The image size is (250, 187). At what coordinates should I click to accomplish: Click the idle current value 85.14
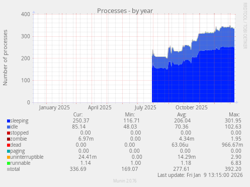pos(79,127)
